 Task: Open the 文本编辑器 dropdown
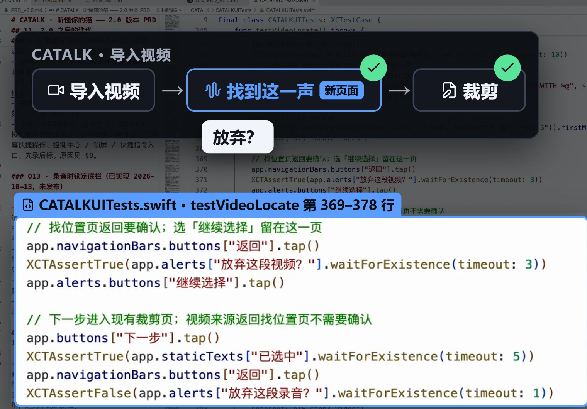point(169,10)
